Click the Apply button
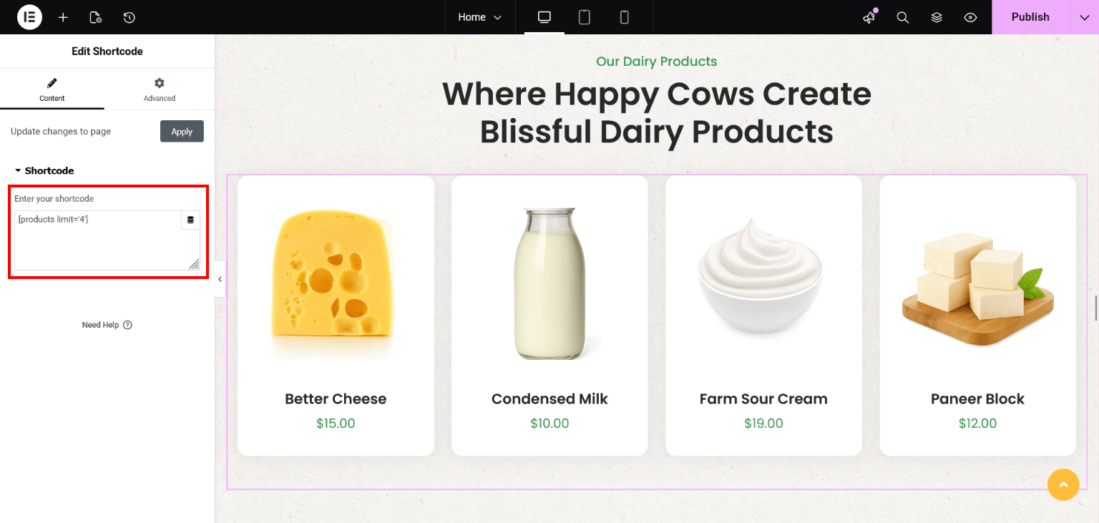The height and width of the screenshot is (523, 1099). pos(182,132)
